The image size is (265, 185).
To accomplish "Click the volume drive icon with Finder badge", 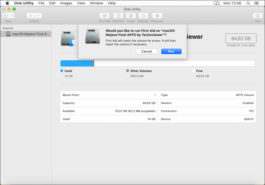I will click(68, 38).
